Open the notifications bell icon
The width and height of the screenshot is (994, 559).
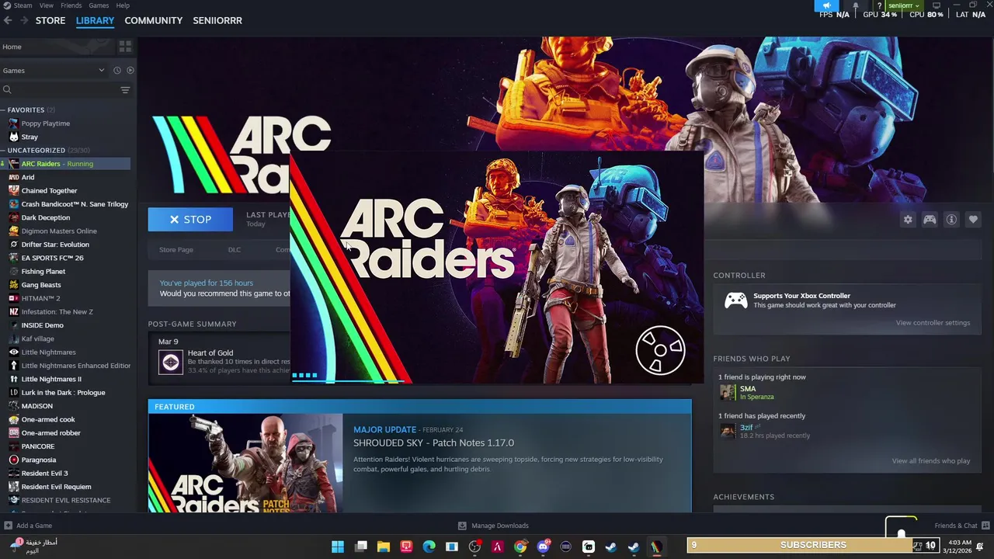point(856,5)
